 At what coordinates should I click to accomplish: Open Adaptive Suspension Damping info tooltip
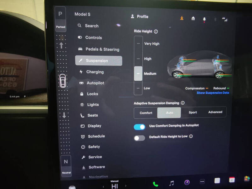click(183, 103)
